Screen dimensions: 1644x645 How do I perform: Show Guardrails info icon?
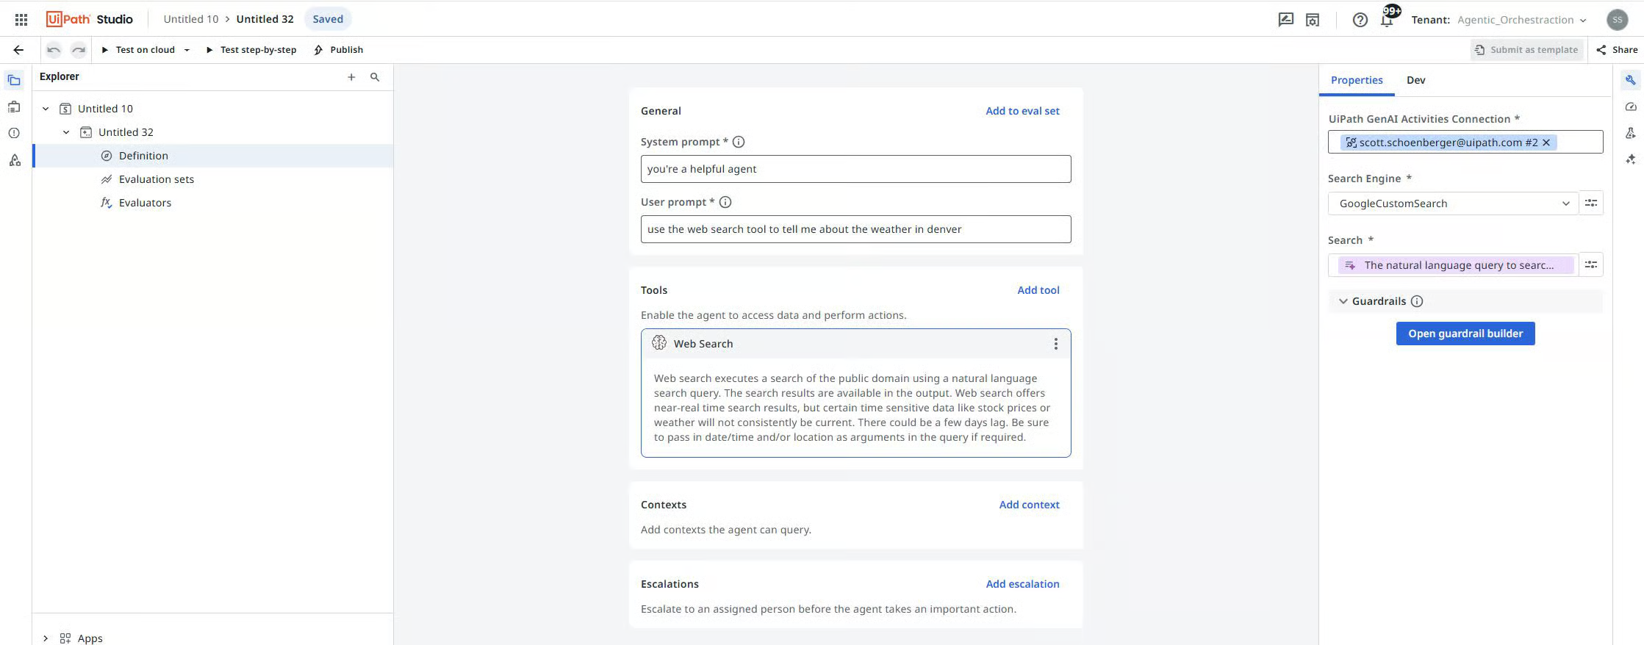(x=1417, y=301)
